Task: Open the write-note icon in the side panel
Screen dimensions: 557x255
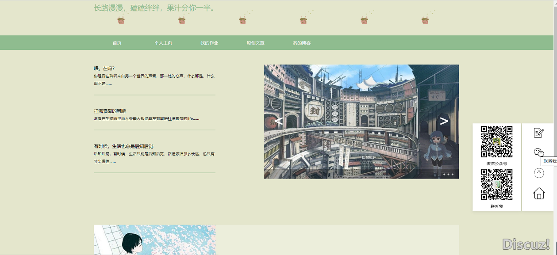Action: tap(538, 133)
